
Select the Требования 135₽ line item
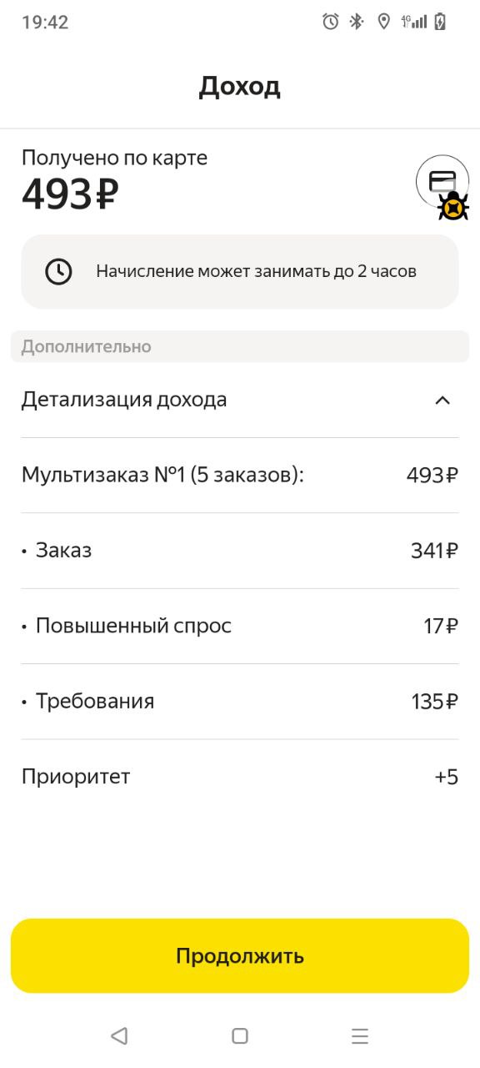240,701
